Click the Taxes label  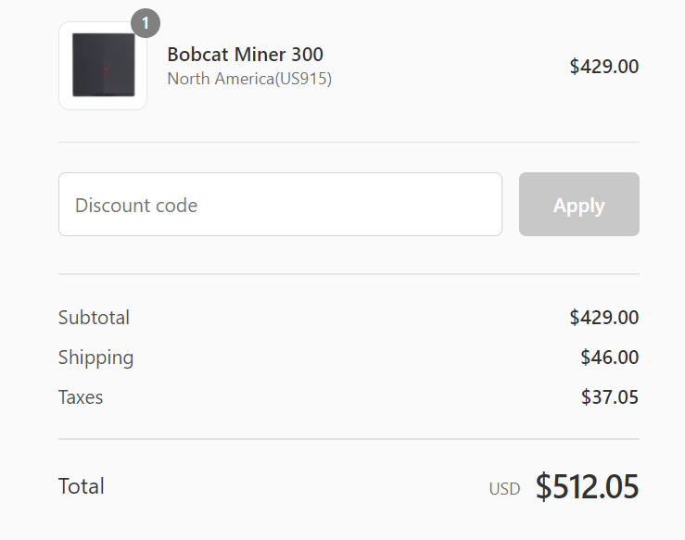(x=81, y=397)
